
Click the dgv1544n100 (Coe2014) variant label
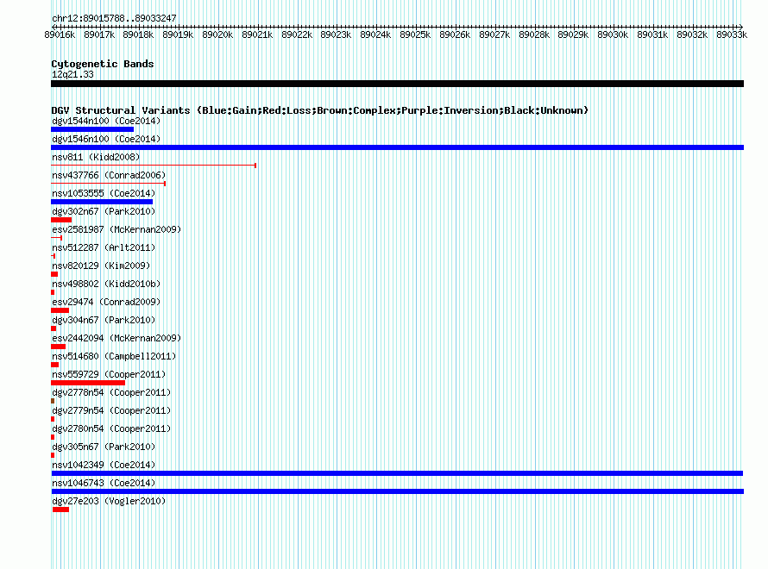coord(106,121)
